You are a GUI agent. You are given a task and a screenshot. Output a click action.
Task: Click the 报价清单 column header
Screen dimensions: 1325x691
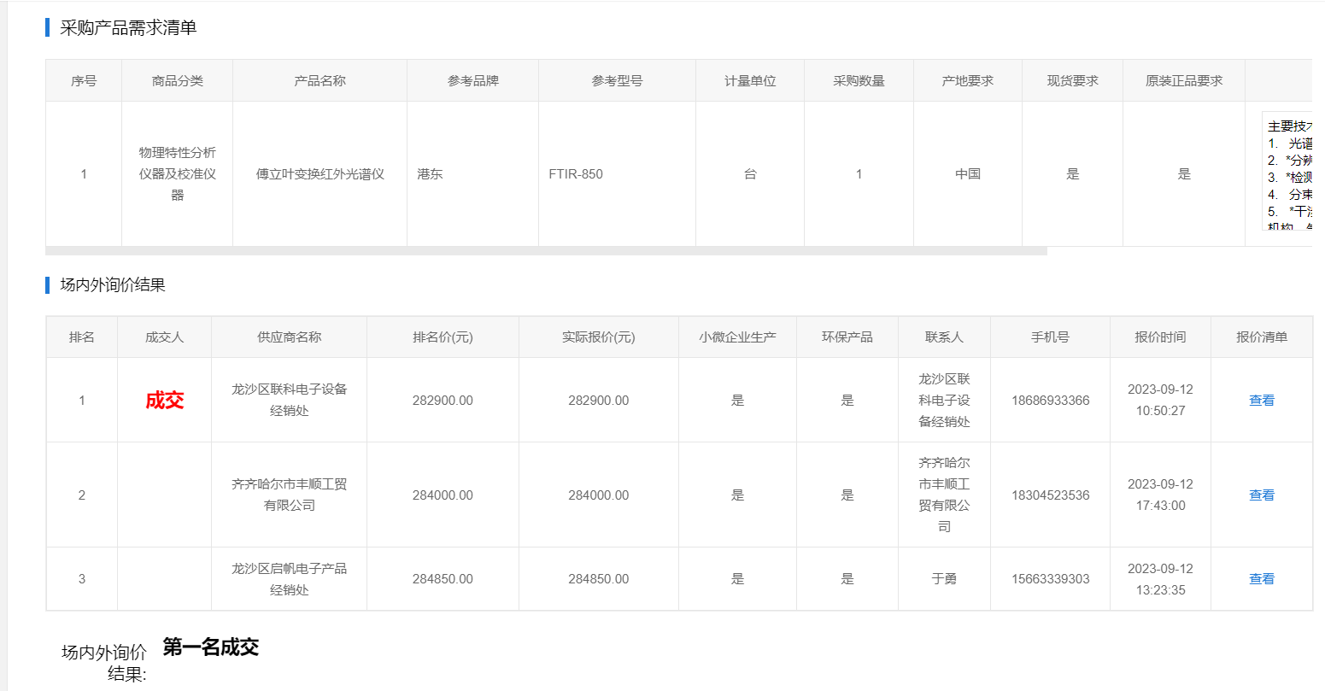[x=1261, y=337]
